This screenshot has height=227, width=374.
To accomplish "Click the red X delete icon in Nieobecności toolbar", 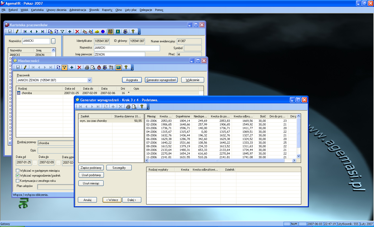I will [x=79, y=67].
